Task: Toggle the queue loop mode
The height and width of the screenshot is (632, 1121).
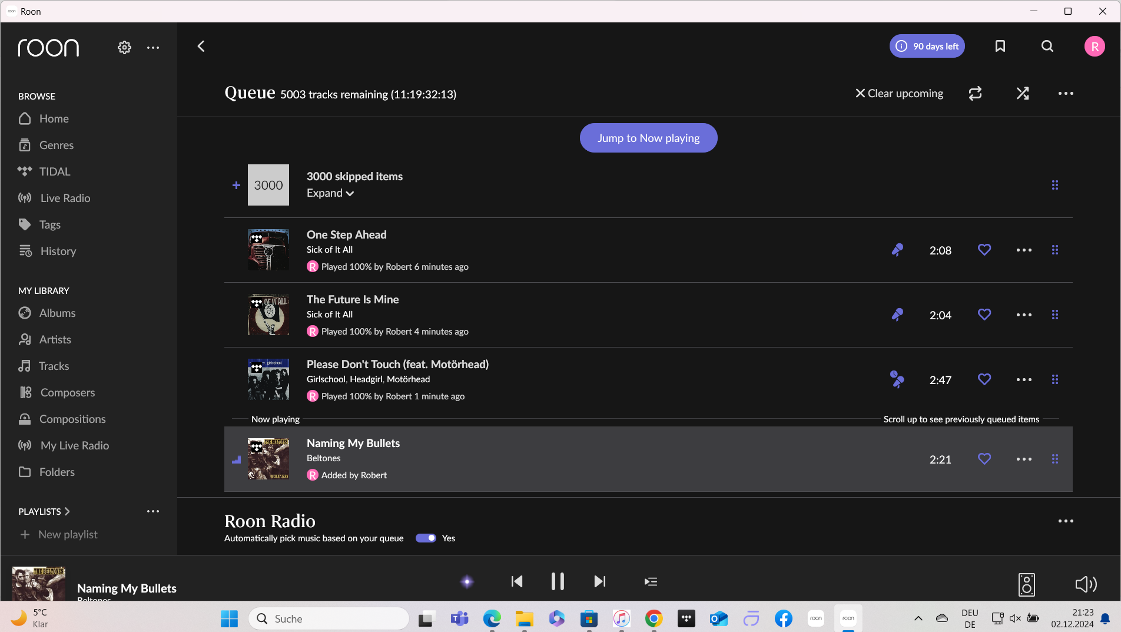Action: tap(975, 93)
